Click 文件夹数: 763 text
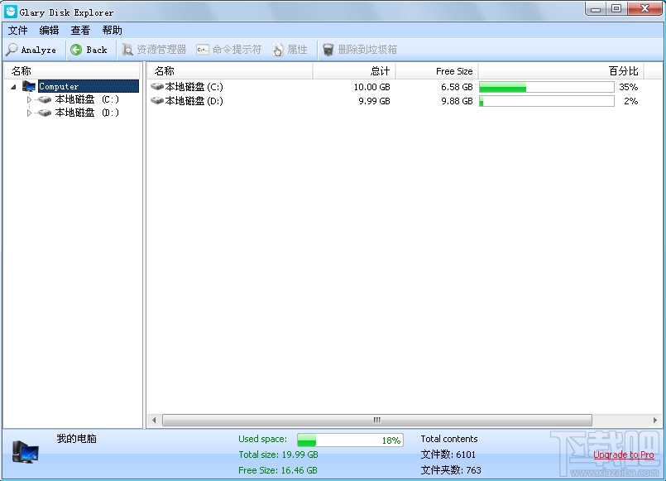Image resolution: width=666 pixels, height=481 pixels. pos(451,470)
